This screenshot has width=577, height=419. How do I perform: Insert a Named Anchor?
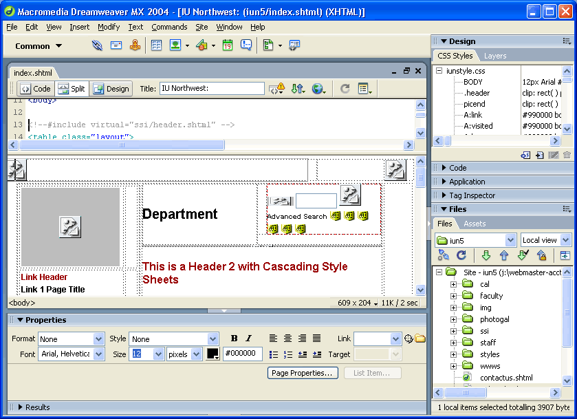[135, 45]
